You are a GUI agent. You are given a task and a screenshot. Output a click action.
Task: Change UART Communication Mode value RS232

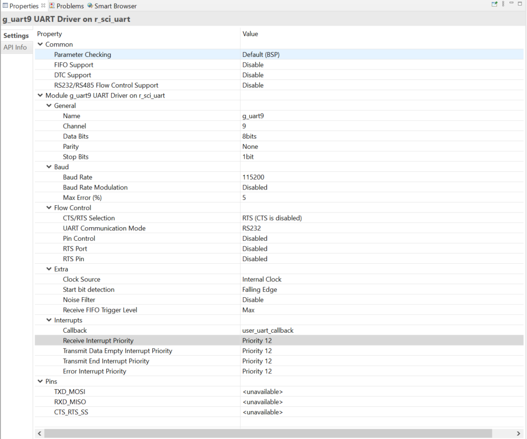(251, 228)
